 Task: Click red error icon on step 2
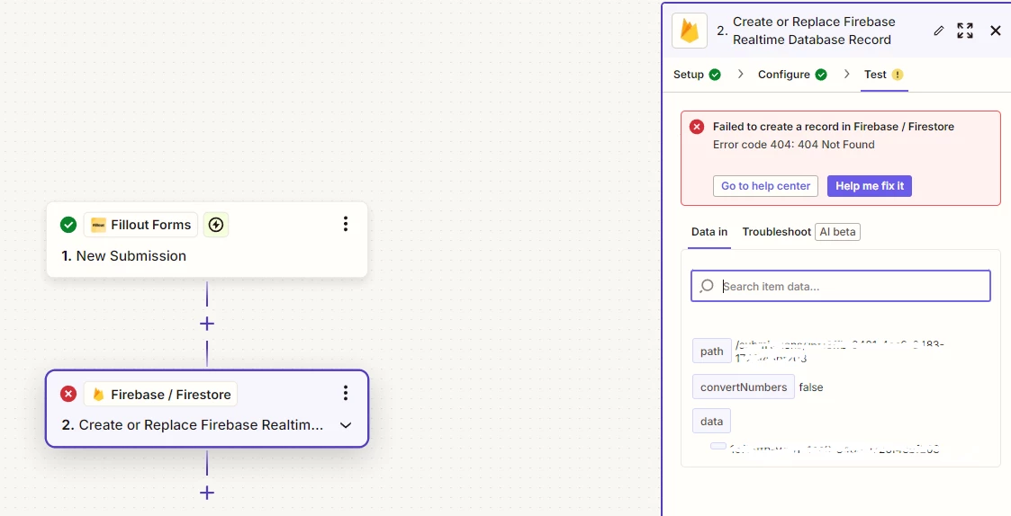click(68, 394)
